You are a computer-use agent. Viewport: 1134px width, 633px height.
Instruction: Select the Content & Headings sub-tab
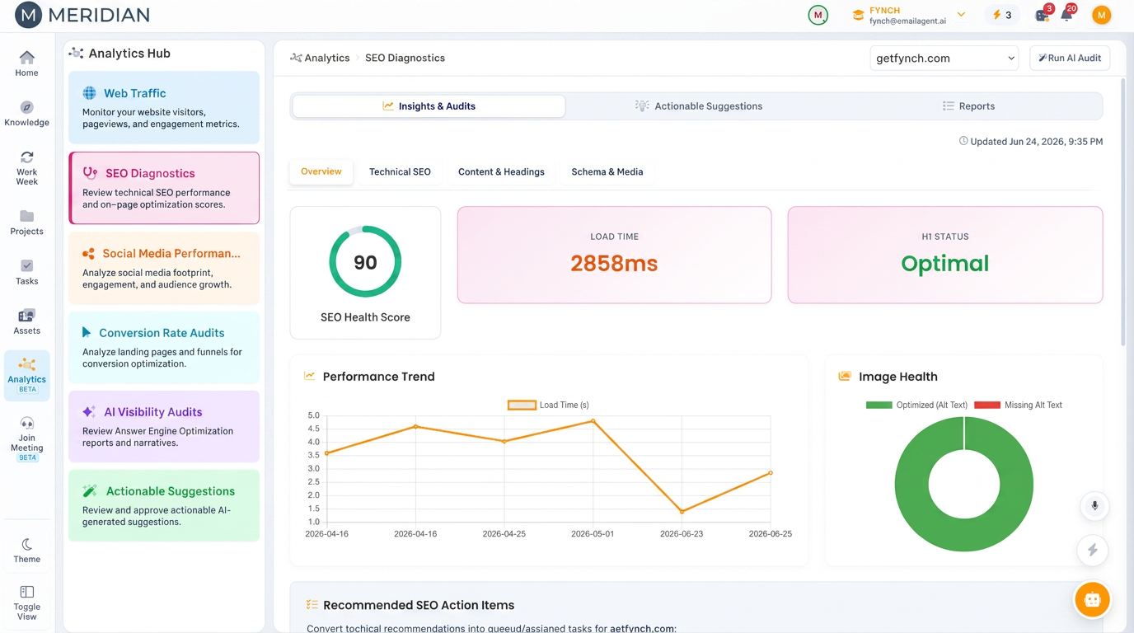[501, 171]
